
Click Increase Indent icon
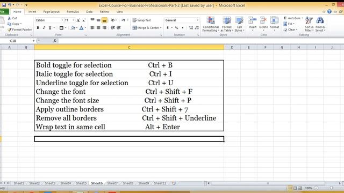click(119, 28)
